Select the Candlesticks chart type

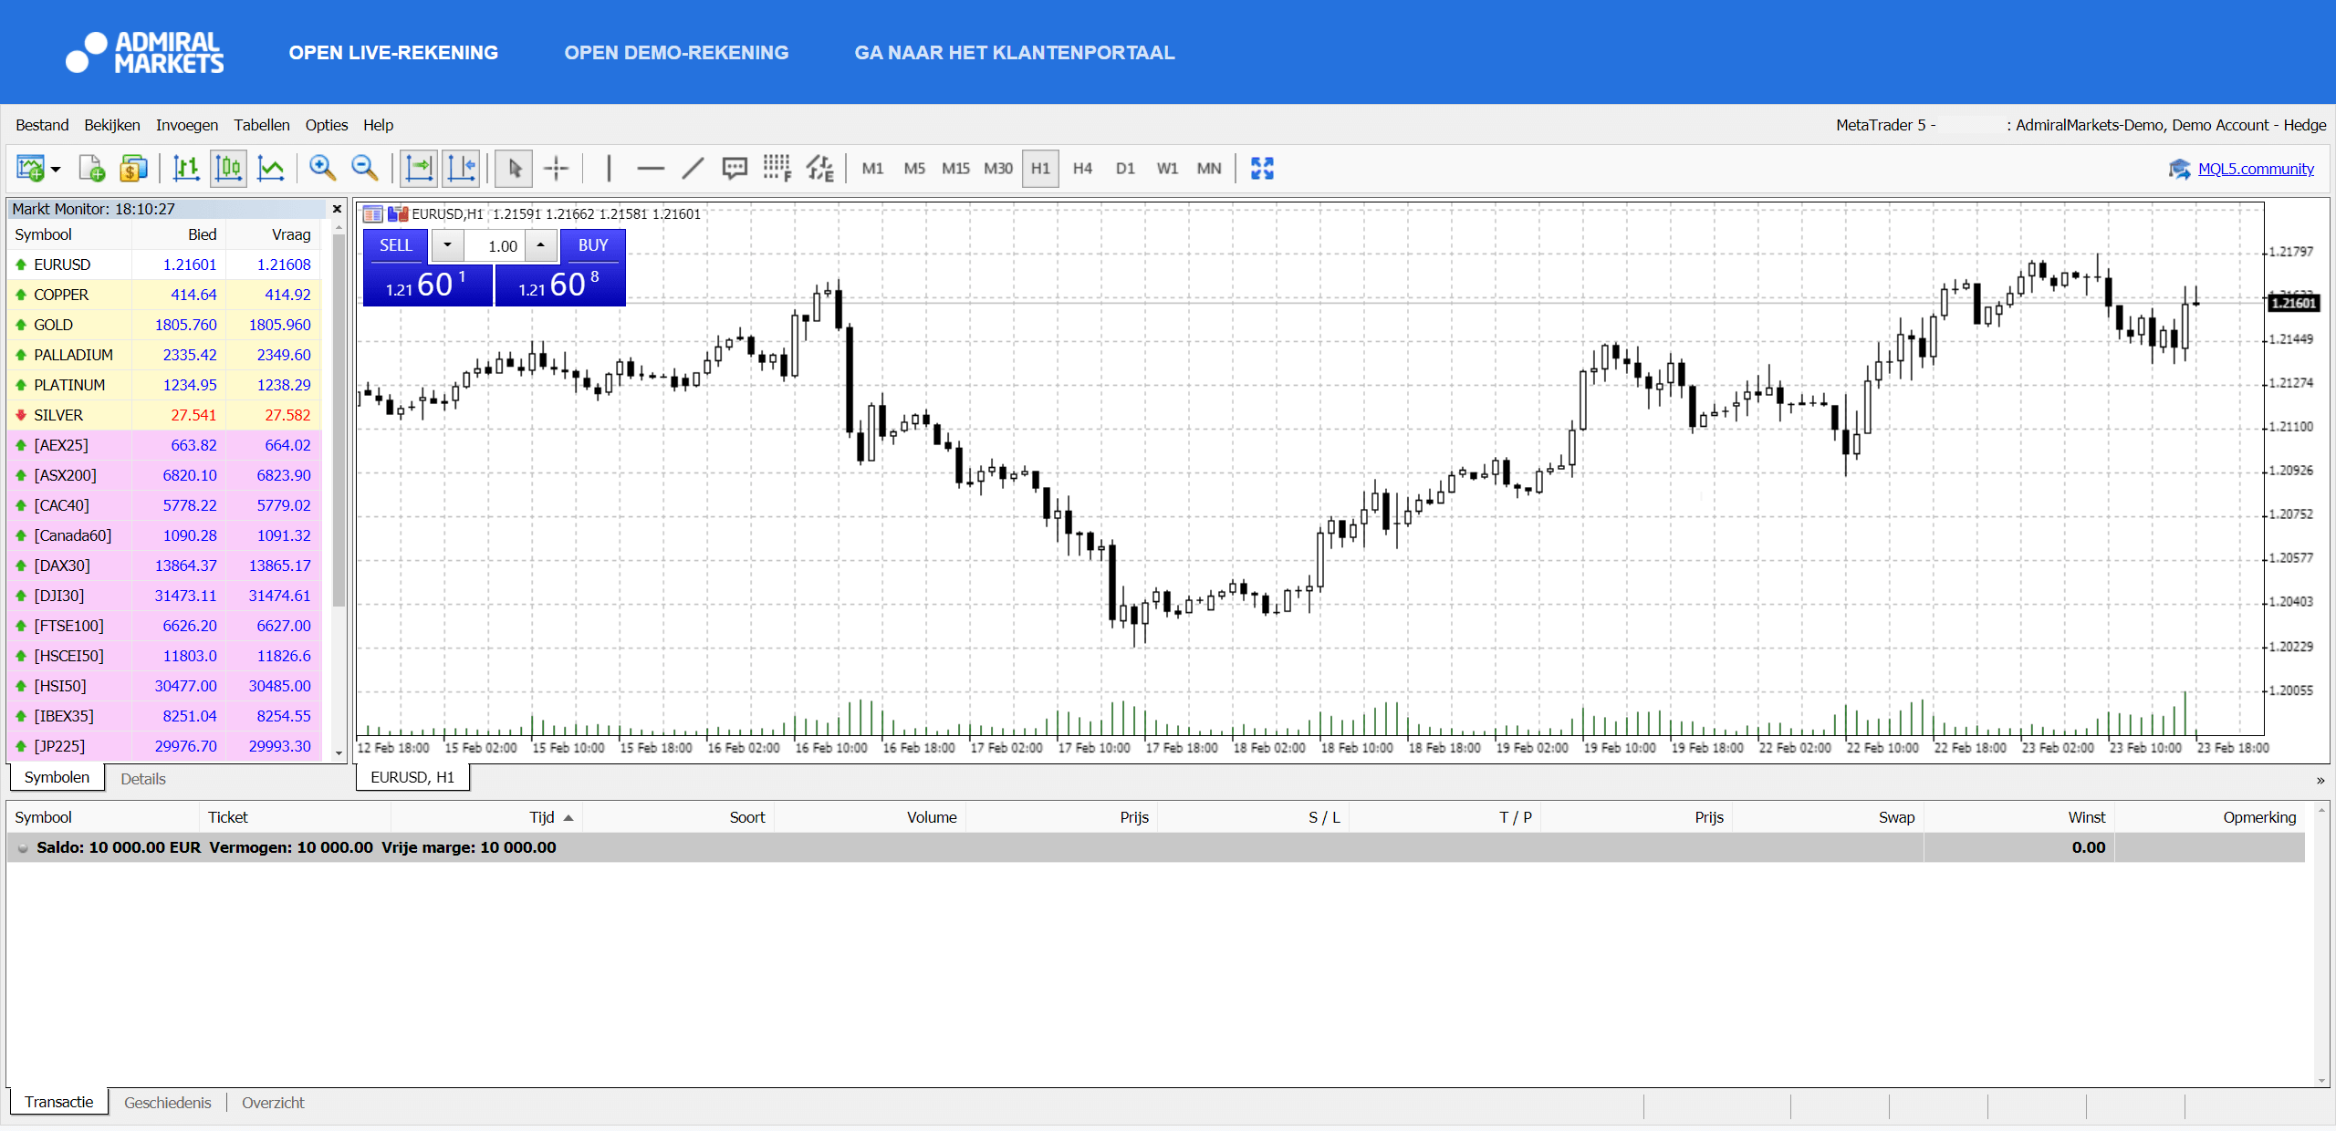pyautogui.click(x=227, y=168)
